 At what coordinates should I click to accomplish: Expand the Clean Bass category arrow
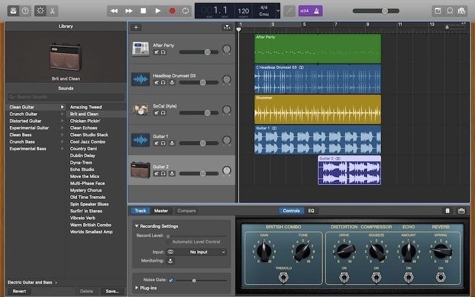coord(62,135)
